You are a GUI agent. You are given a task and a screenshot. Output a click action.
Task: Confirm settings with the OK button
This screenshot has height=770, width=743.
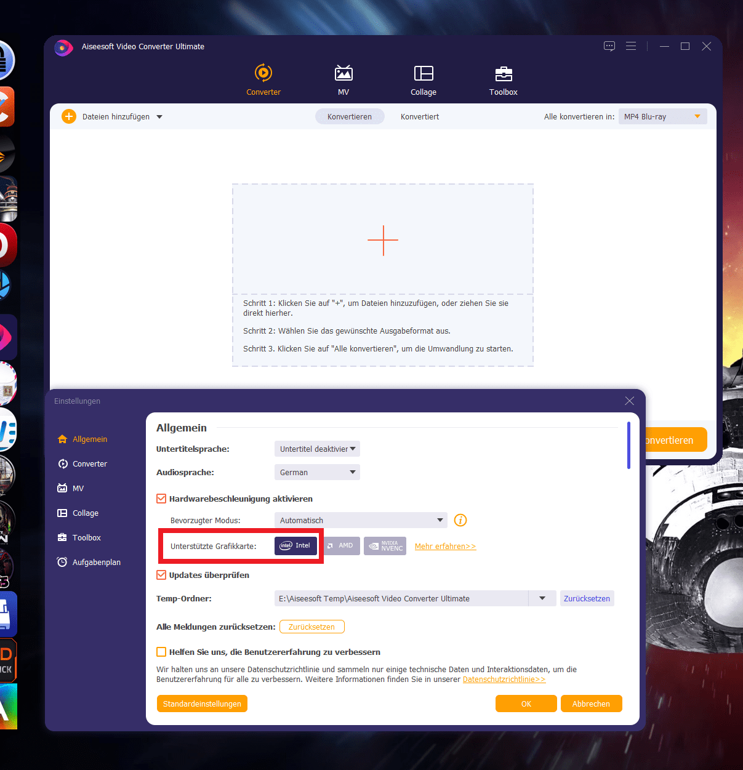tap(526, 704)
